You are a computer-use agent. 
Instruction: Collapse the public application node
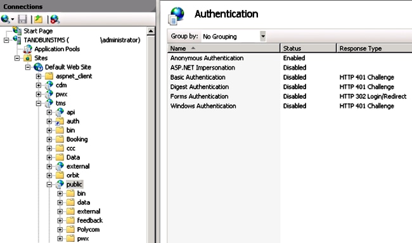click(x=49, y=185)
